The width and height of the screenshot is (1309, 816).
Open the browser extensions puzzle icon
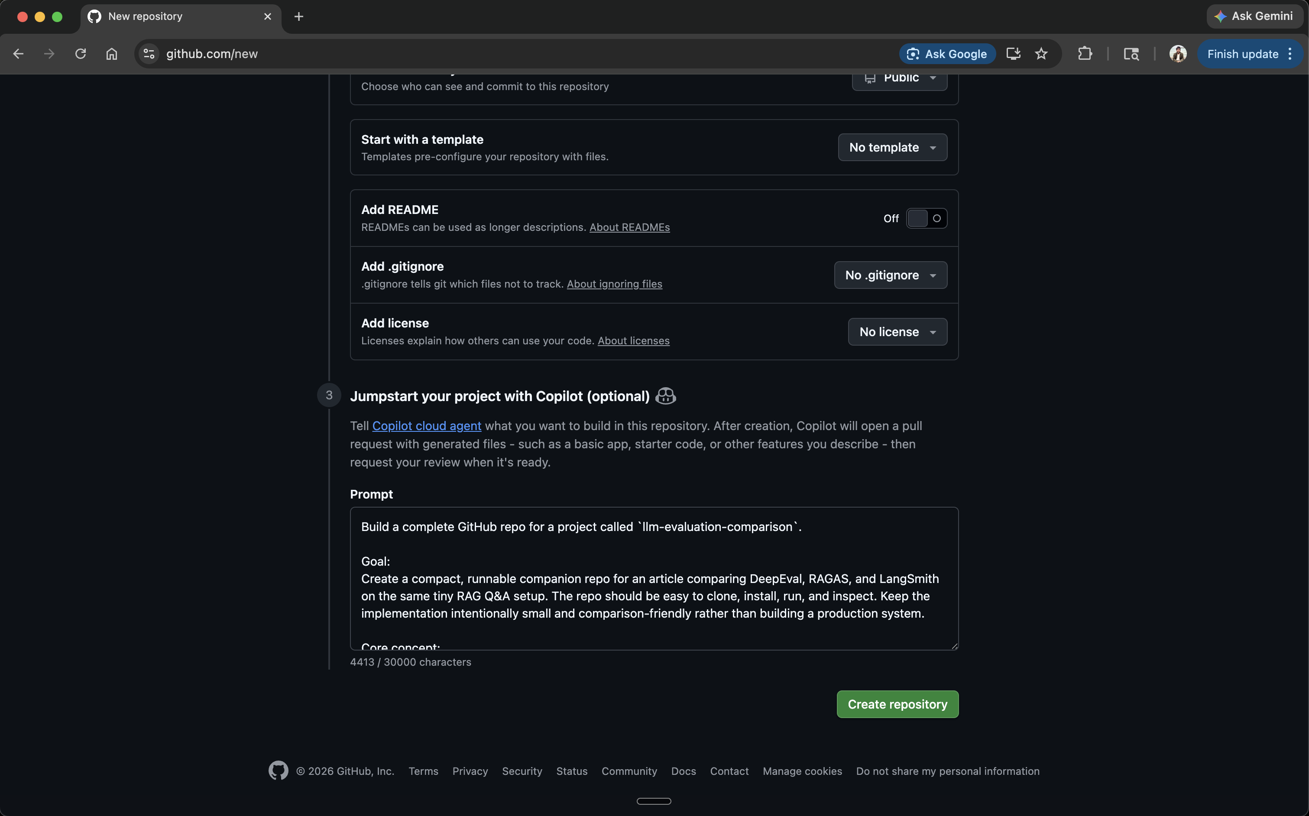tap(1085, 53)
